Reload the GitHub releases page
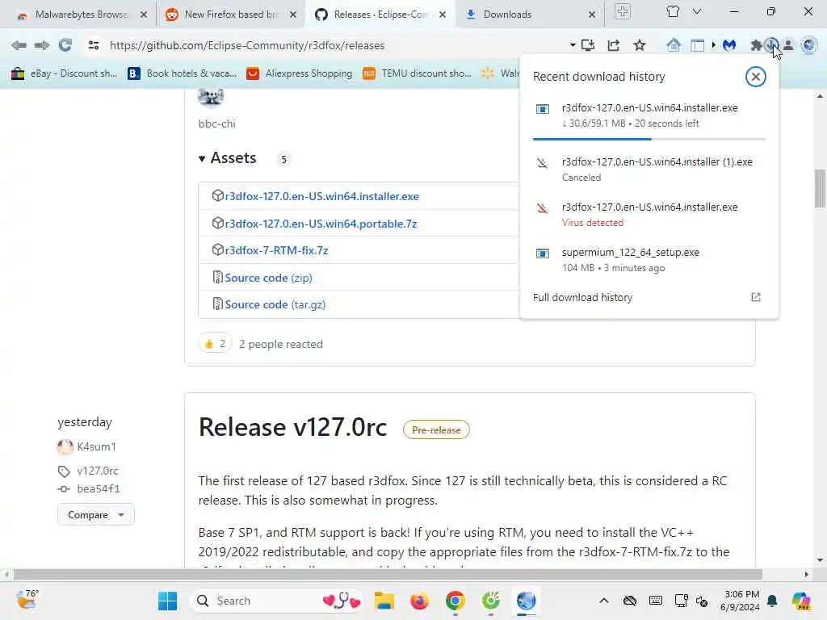 point(65,45)
